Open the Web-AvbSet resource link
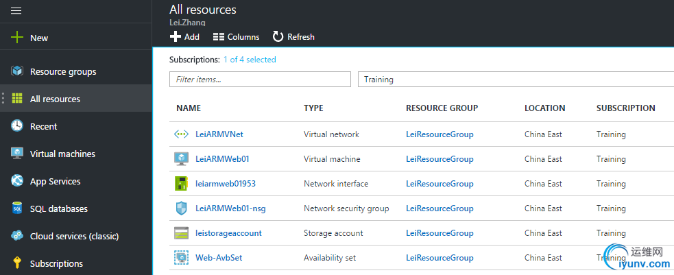The image size is (674, 275). click(x=219, y=258)
